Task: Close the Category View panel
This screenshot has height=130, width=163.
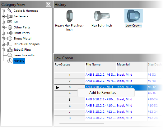Action: (x=49, y=4)
